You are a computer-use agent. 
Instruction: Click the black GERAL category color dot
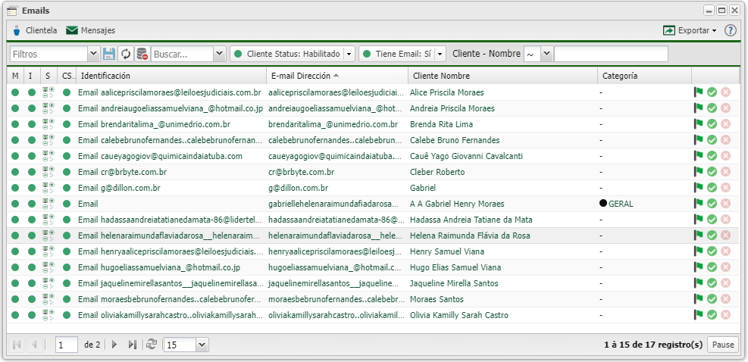(603, 204)
